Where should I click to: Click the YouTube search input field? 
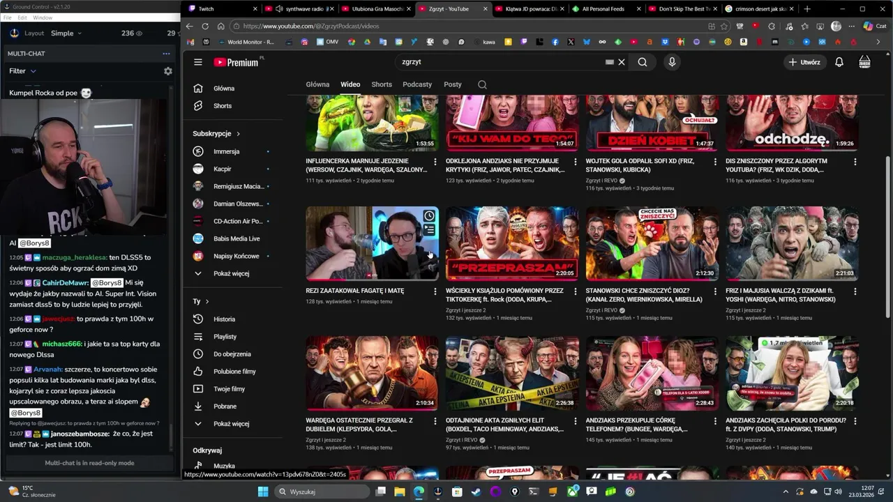coord(501,62)
